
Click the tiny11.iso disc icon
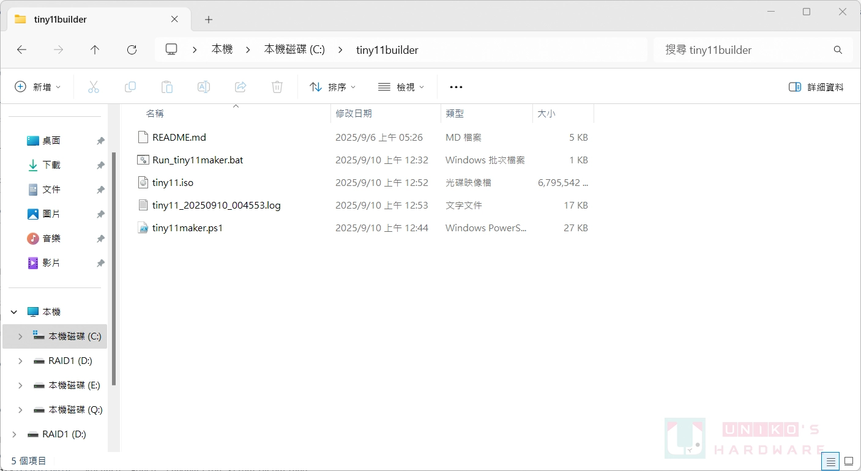[x=143, y=182]
